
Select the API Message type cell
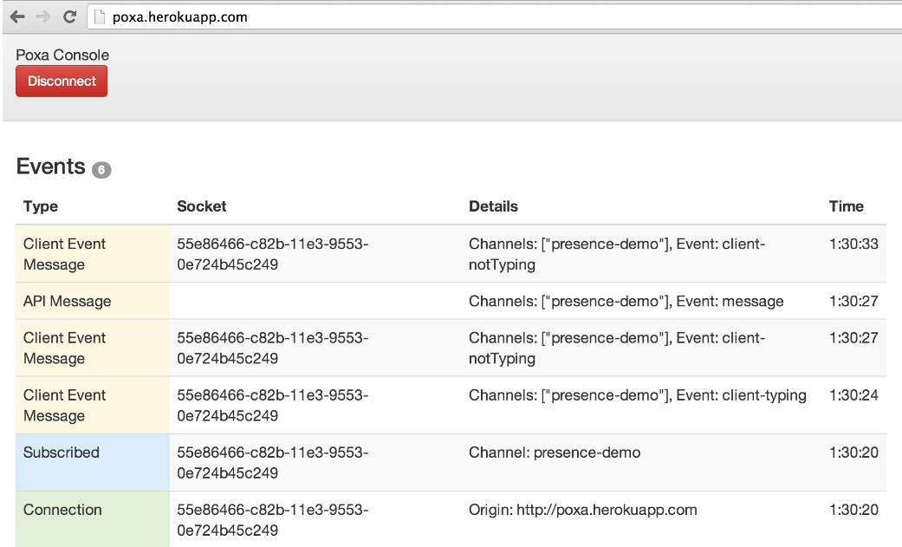coord(93,301)
